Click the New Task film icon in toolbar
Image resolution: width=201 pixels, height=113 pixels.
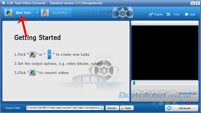pyautogui.click(x=8, y=13)
